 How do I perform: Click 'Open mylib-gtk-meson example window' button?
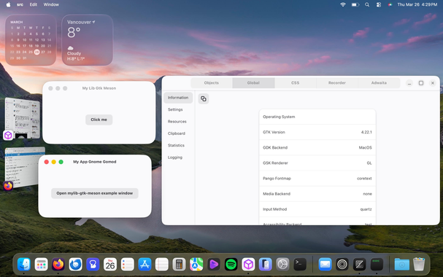95,193
